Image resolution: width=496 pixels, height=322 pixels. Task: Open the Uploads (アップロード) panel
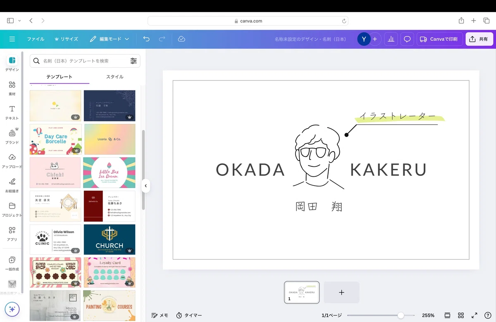pos(12,161)
